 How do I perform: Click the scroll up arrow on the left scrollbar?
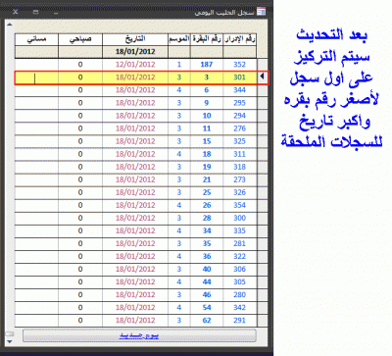(x=10, y=25)
